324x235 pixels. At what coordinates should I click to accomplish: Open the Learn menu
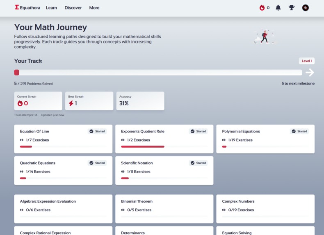coord(51,8)
